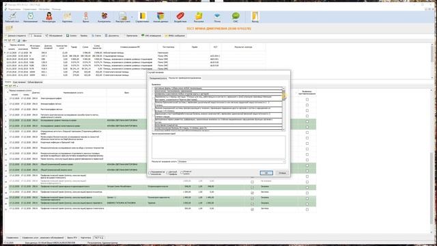Select the Флюорография лёгких service row
This screenshot has height=246, width=437.
(x=162, y=104)
